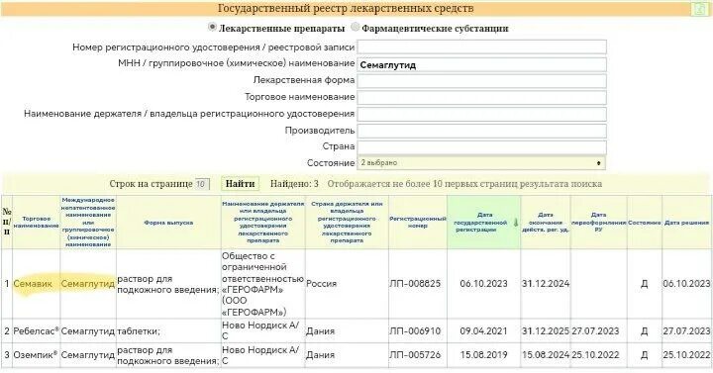The image size is (713, 373).
Task: Click the Найти search button
Action: click(240, 184)
